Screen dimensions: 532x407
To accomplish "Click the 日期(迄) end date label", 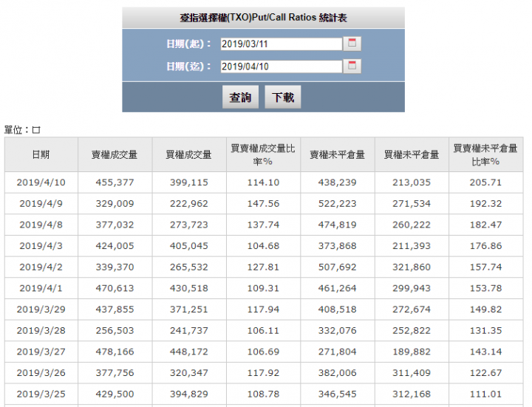I will click(x=188, y=66).
